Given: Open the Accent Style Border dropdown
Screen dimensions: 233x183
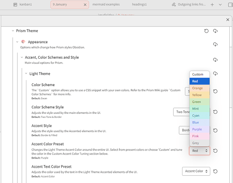Looking at the screenshot, I should (184, 130).
